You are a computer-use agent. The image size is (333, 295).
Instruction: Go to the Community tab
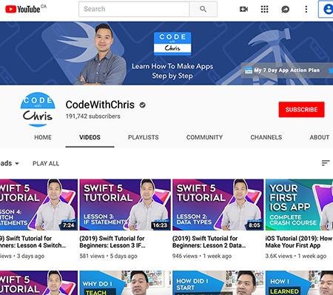[x=204, y=137]
